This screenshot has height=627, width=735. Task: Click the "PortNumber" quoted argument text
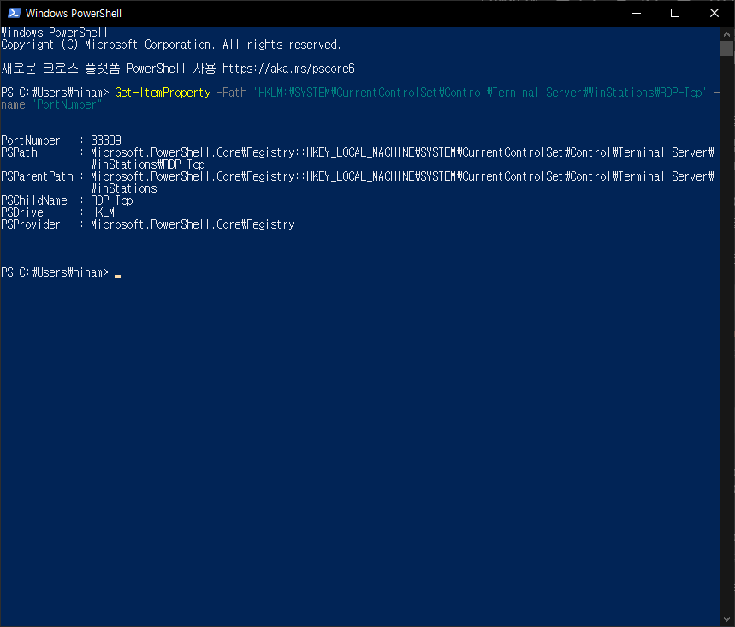point(67,104)
